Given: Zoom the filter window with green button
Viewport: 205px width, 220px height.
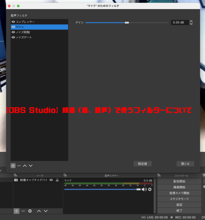Looking at the screenshot, I should coord(18,6).
